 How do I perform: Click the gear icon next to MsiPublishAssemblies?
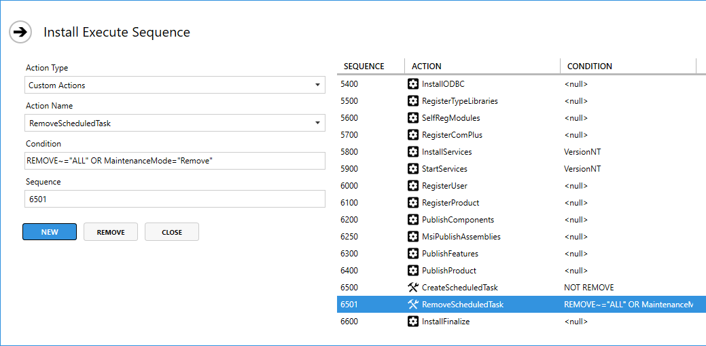412,237
